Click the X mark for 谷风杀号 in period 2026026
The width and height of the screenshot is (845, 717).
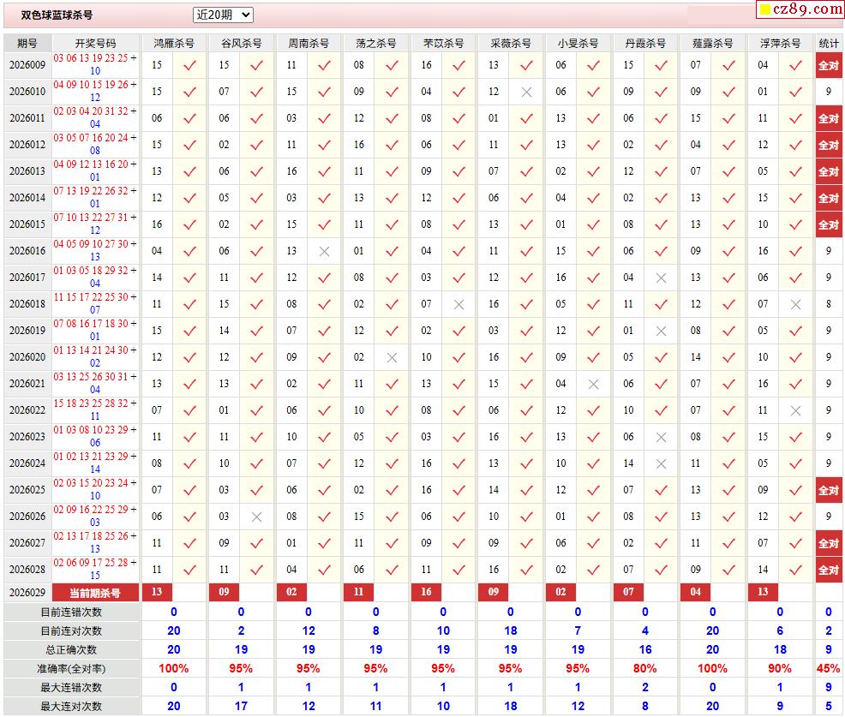256,517
